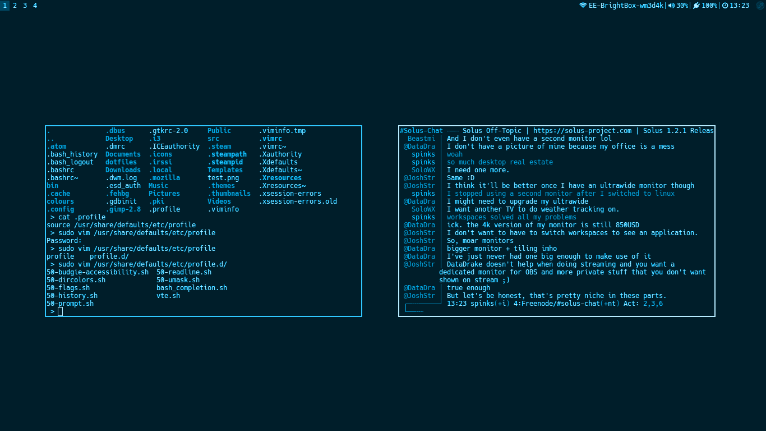Click the Documents directory in the listing

[123, 154]
